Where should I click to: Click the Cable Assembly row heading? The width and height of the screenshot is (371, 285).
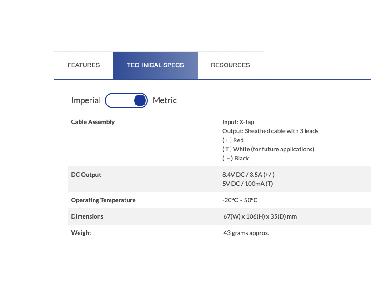[93, 122]
